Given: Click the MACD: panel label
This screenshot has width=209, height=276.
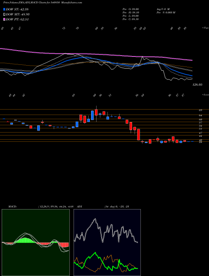Looking at the screenshot, I should click(x=12, y=207).
